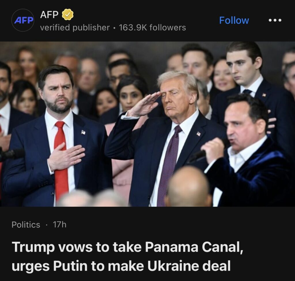
Task: Click the 17h timestamp
Action: tap(60, 225)
